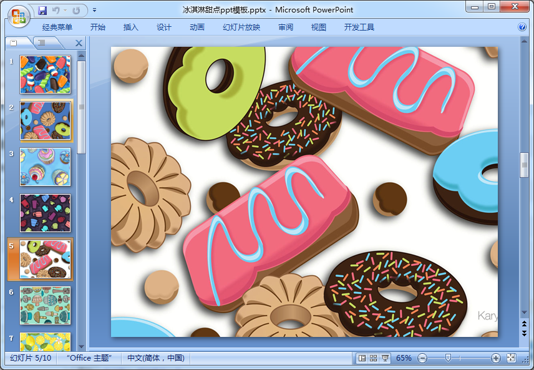The width and height of the screenshot is (534, 370).
Task: Click the Redo icon in quick access toolbar
Action: 76,11
